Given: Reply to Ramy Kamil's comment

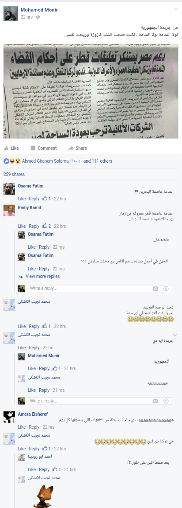Looking at the screenshot, I should (34, 226).
